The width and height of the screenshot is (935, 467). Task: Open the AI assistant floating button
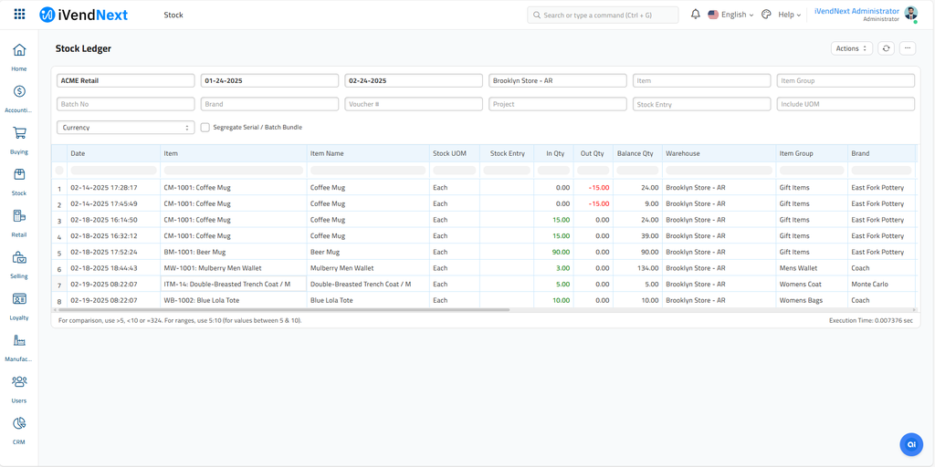point(910,444)
